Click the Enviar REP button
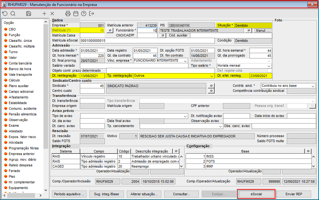The image size is (319, 200). [294, 194]
